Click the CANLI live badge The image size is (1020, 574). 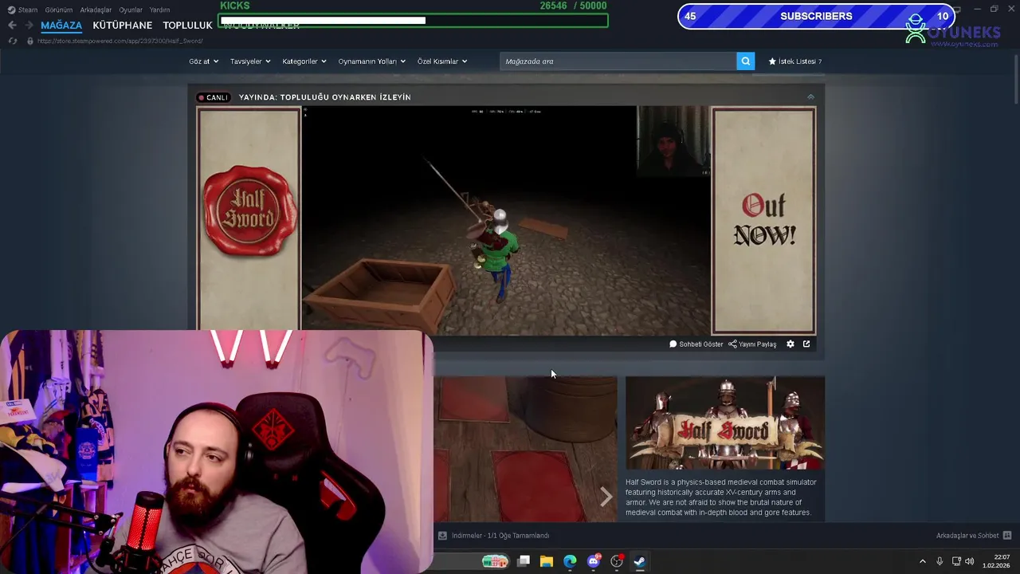[214, 97]
